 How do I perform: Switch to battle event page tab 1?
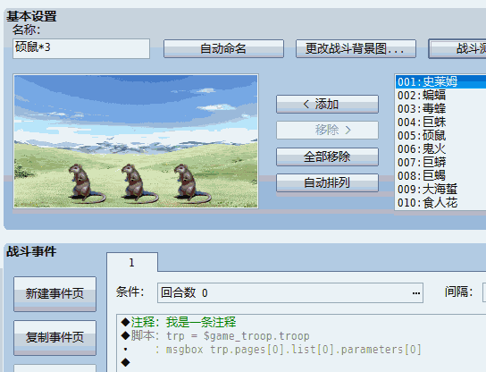(132, 263)
